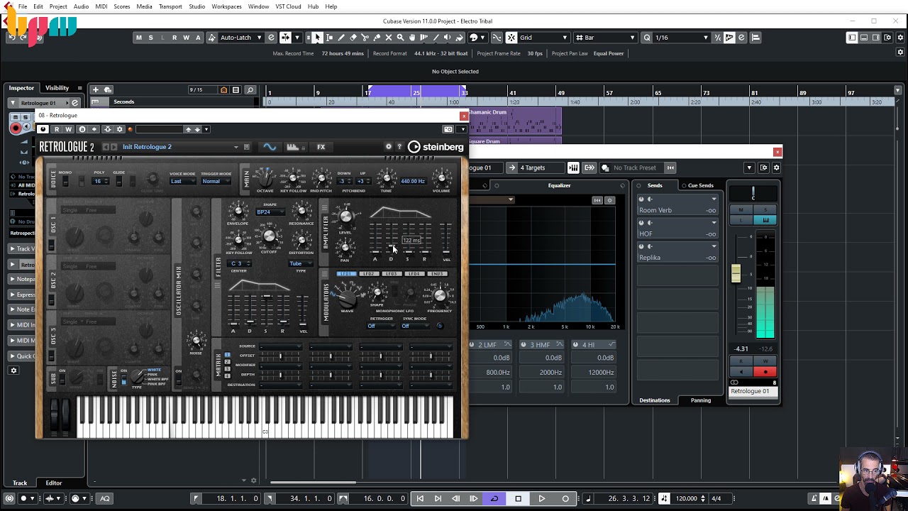Screen dimensions: 908x511
Task: Click the Add Track plus button
Action: point(96,89)
